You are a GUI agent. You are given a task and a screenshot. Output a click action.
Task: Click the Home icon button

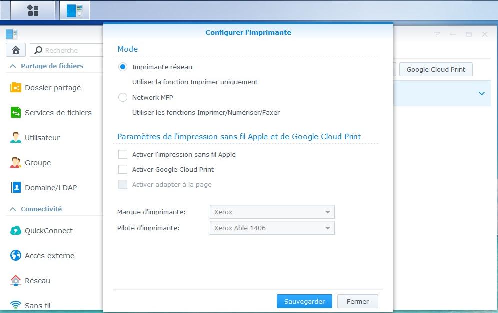point(16,50)
